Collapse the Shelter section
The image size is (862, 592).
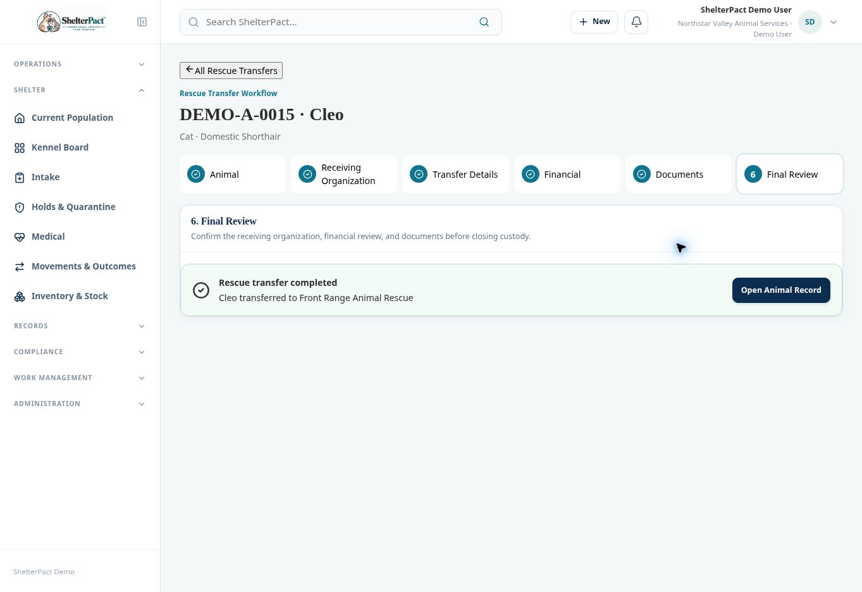[80, 90]
